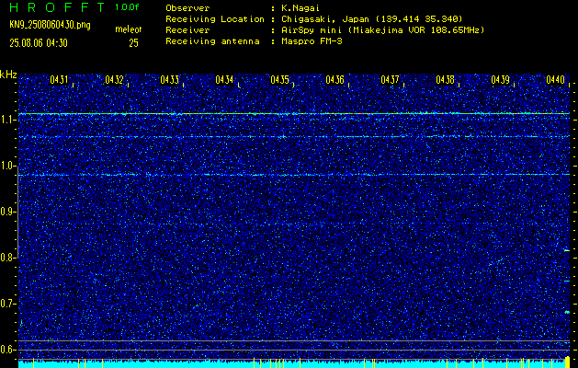578x368 pixels.
Task: Click the kHz axis unit label
Action: coord(9,75)
